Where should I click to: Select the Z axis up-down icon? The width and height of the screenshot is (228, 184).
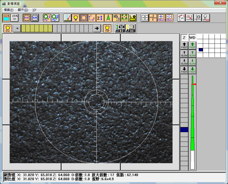click(x=100, y=18)
